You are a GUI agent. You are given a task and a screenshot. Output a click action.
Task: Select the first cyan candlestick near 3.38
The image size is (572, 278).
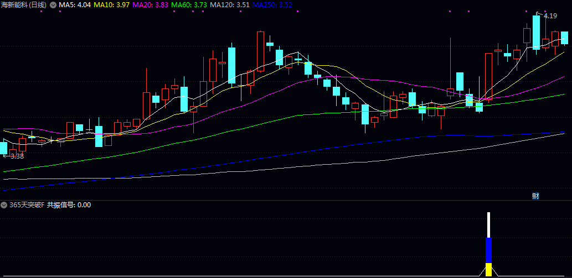[4, 148]
